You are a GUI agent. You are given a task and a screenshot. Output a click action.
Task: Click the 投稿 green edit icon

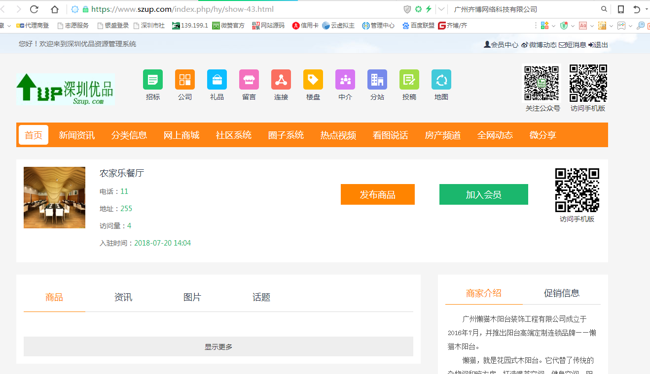point(409,80)
